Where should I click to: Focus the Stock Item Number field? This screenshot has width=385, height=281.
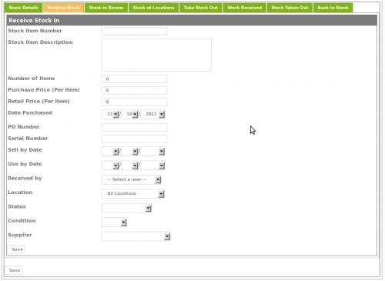[134, 32]
